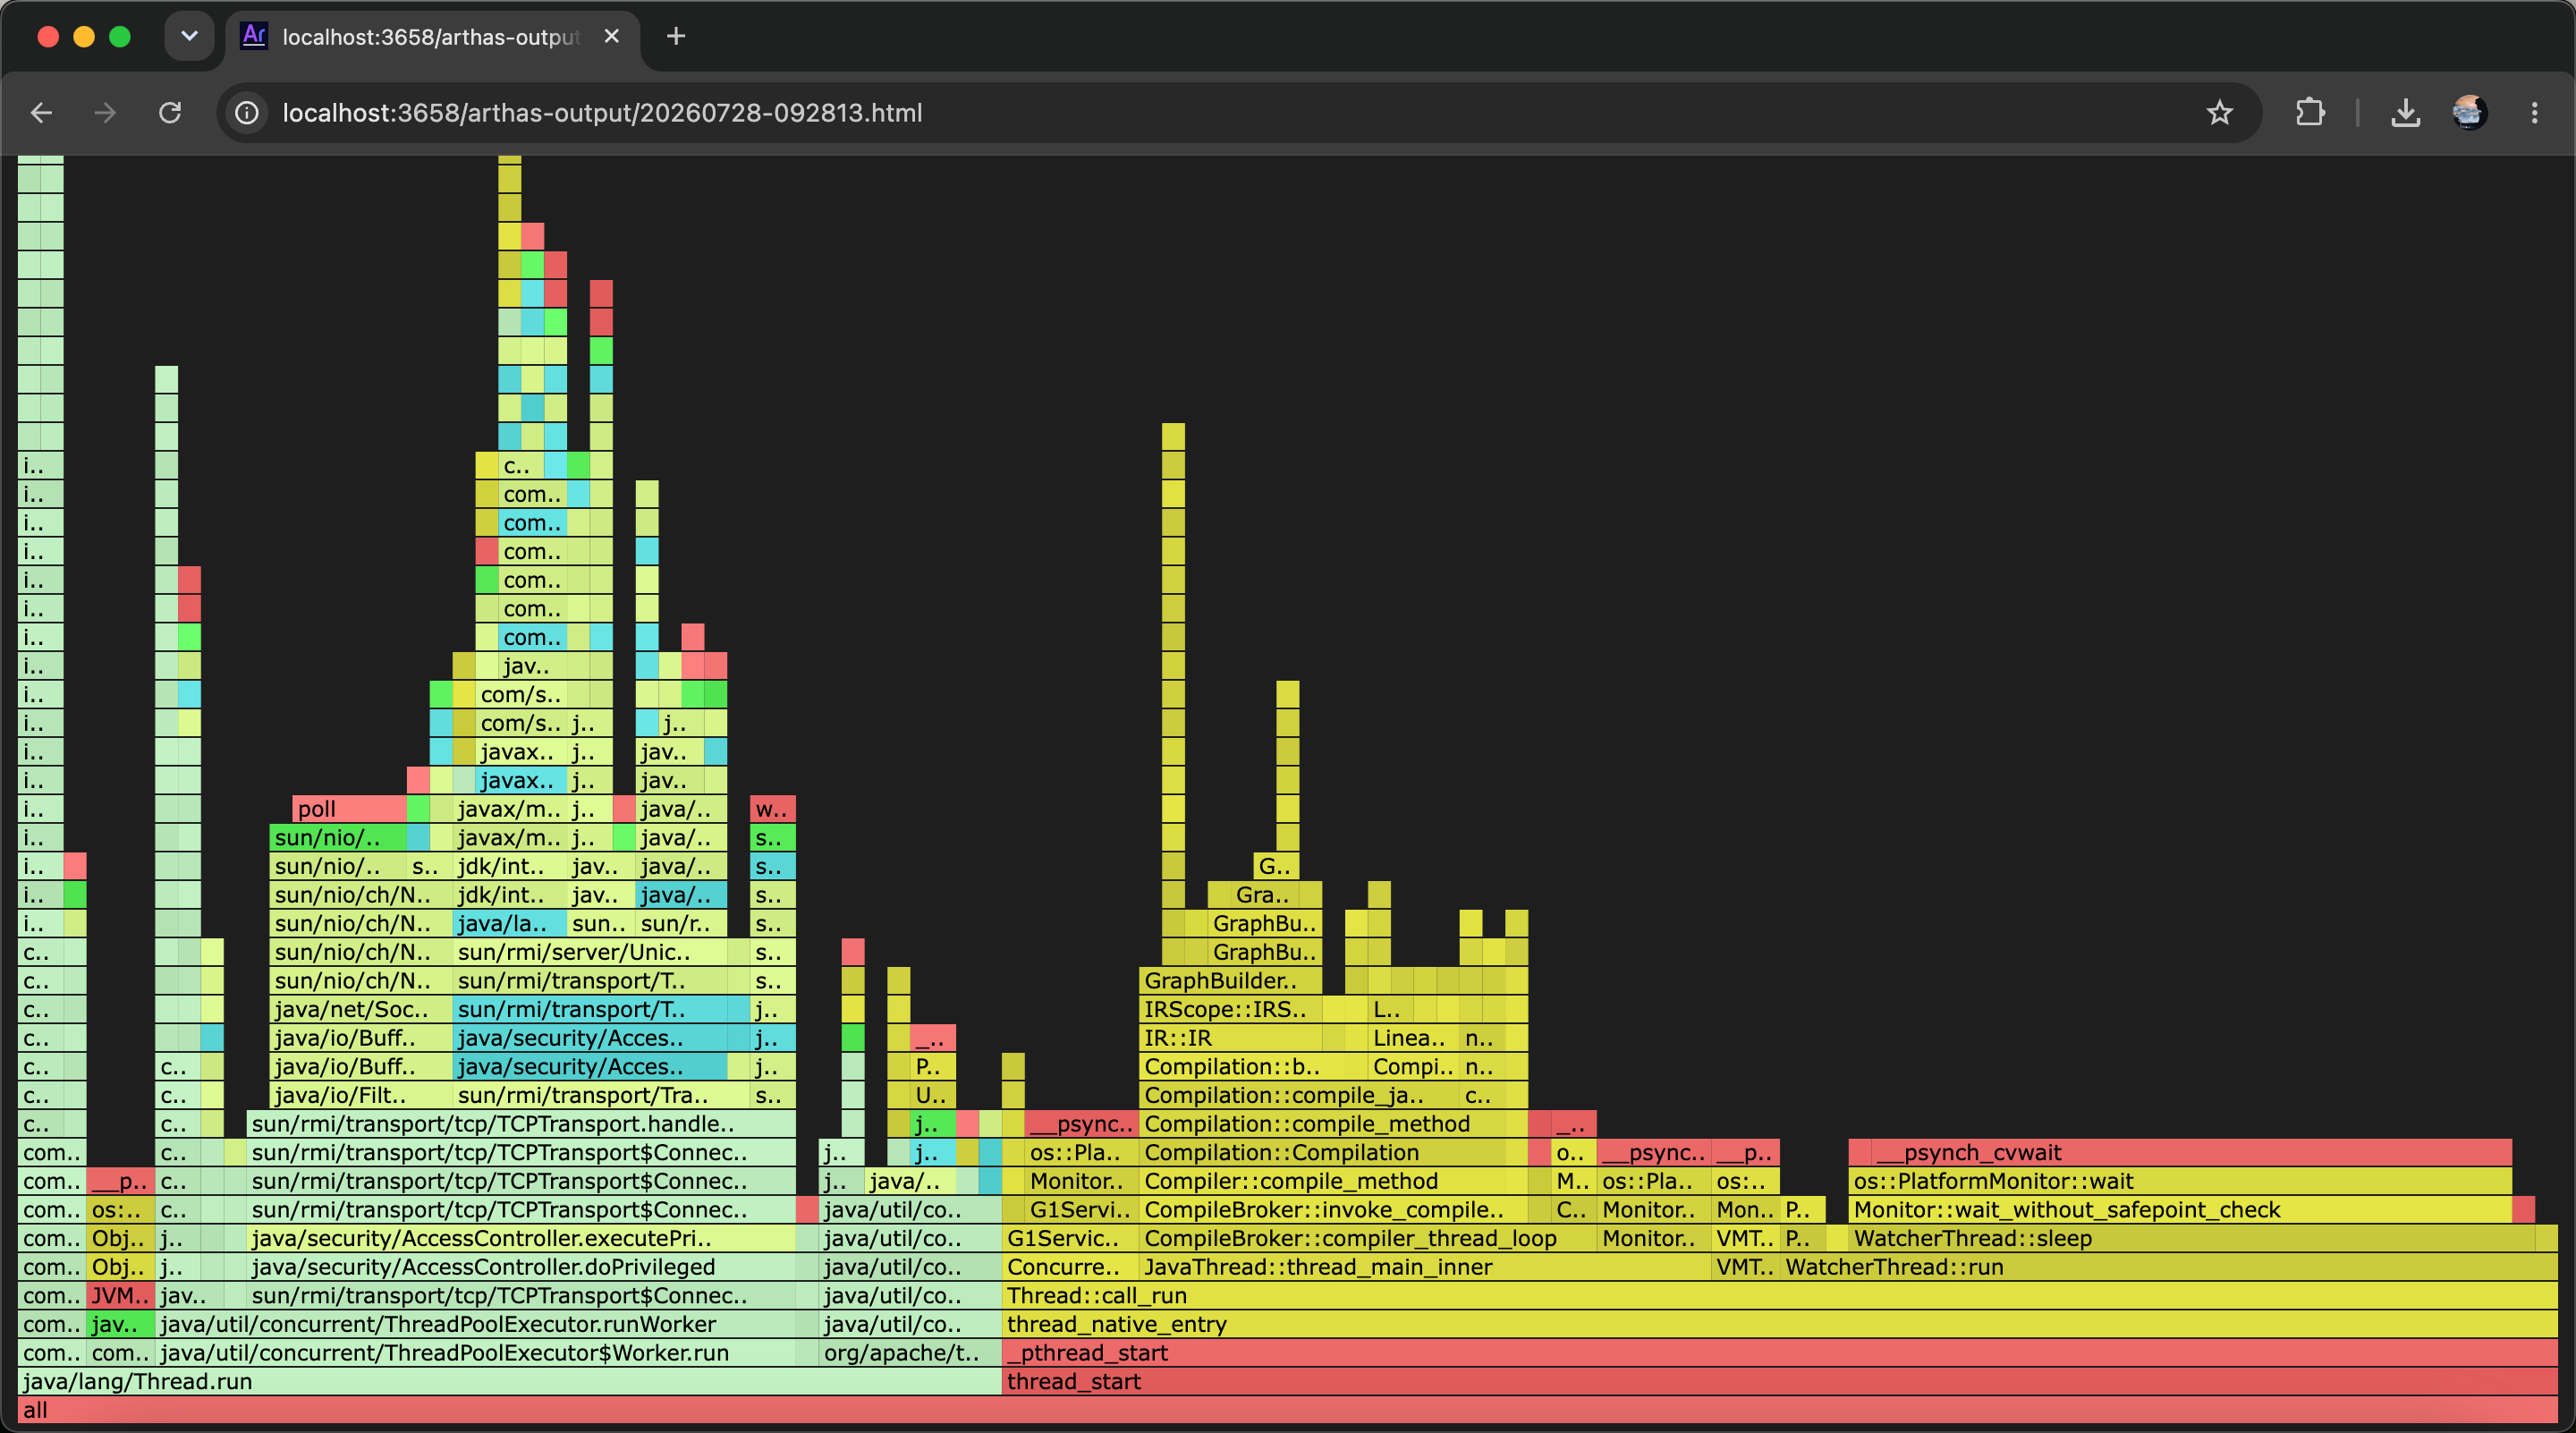The width and height of the screenshot is (2576, 1433).
Task: Select the thread_start frame
Action: coord(1779,1381)
